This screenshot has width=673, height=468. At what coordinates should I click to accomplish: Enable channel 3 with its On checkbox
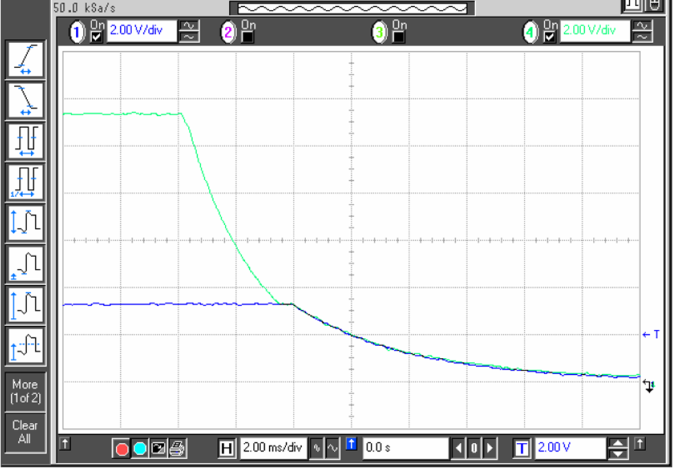click(399, 36)
